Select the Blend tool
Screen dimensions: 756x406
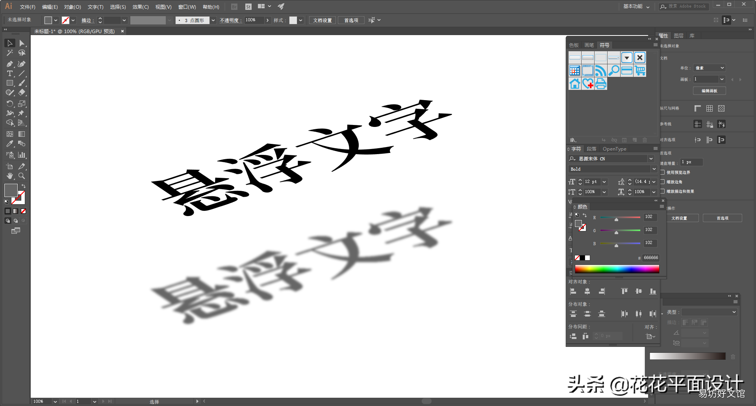coord(22,144)
